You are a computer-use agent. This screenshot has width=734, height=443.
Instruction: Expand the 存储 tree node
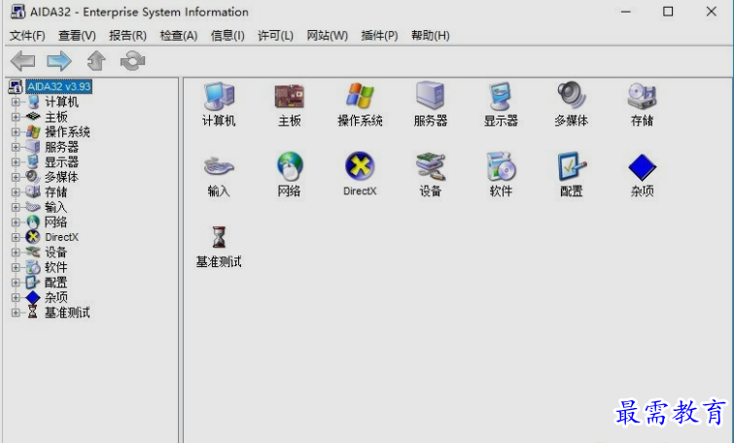(x=16, y=191)
